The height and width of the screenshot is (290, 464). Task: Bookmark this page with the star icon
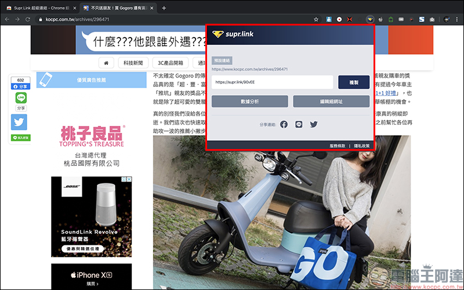316,20
